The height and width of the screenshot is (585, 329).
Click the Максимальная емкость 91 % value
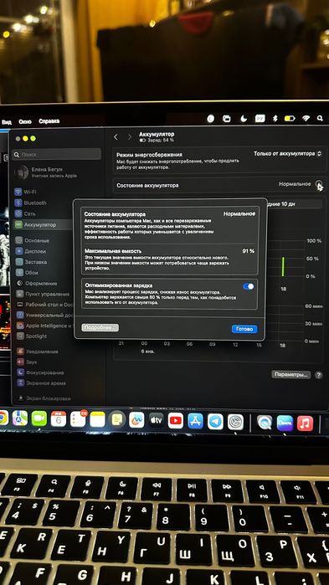pyautogui.click(x=248, y=251)
